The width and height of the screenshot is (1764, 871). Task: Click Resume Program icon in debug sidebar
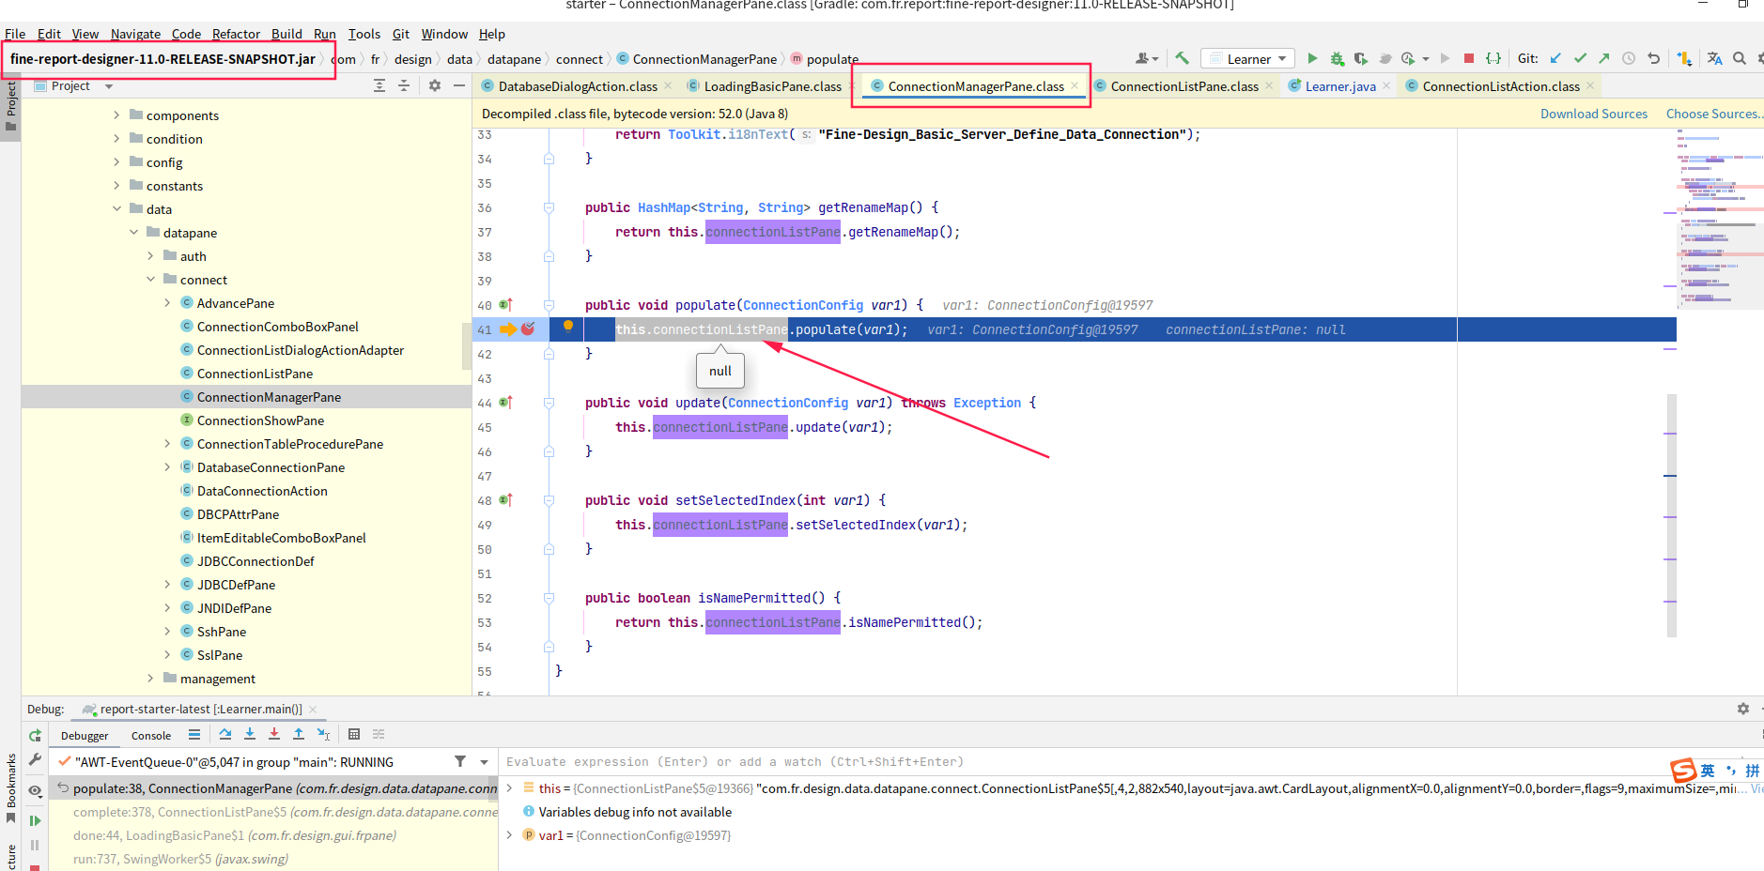[x=35, y=820]
